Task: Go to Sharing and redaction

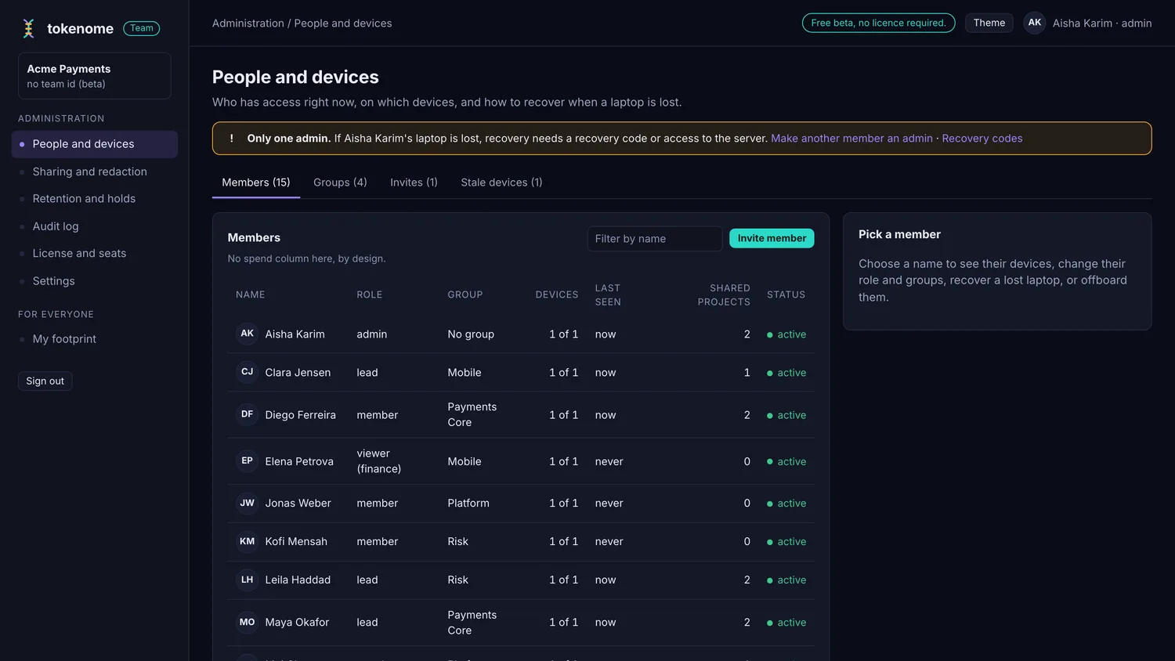Action: click(x=95, y=172)
